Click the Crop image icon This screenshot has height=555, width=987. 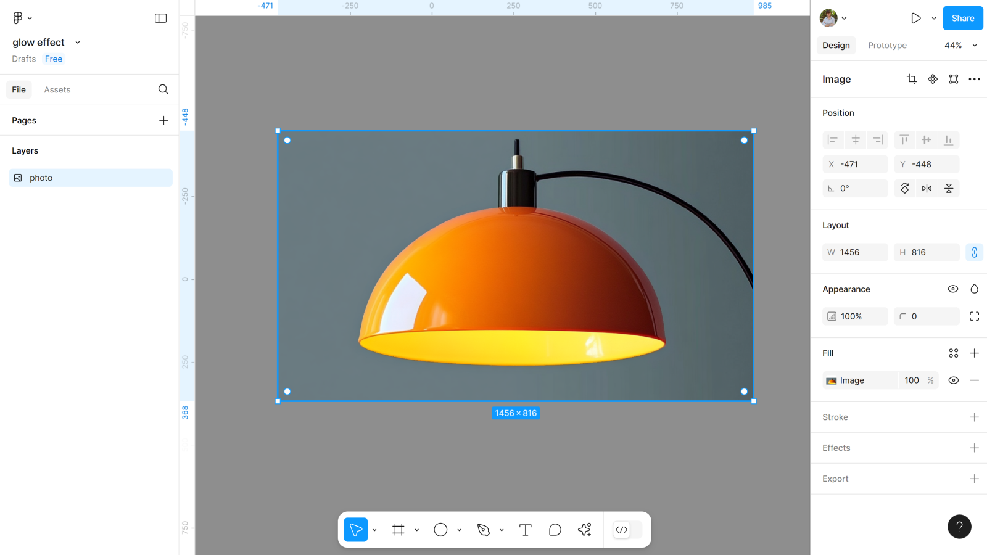(912, 79)
